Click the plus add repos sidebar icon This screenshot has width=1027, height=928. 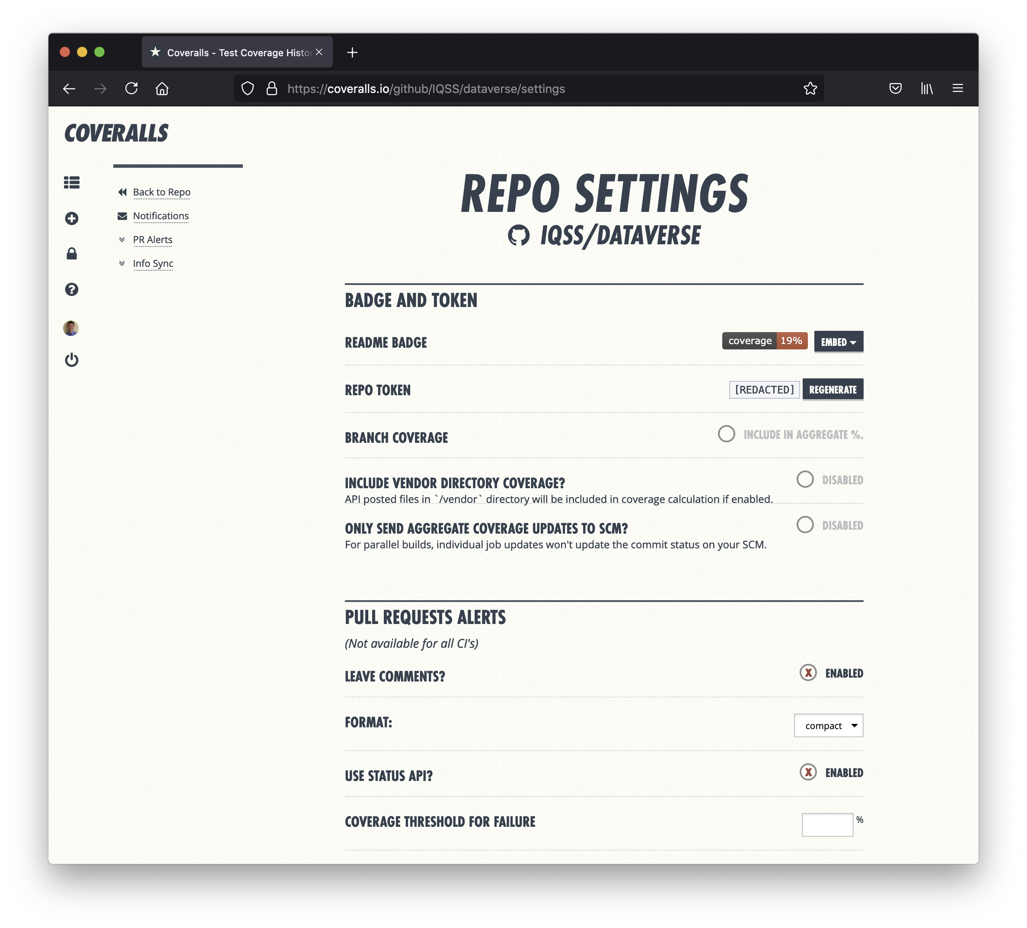tap(71, 219)
